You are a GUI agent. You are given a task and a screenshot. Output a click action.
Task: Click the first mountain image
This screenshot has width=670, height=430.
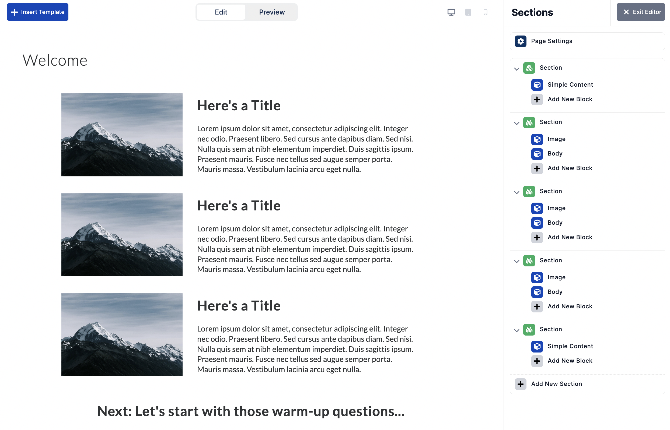click(x=122, y=135)
